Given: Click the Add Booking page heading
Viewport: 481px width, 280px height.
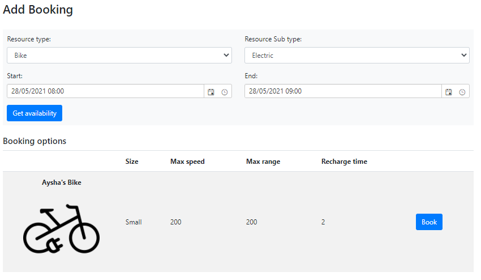Looking at the screenshot, I should (38, 10).
